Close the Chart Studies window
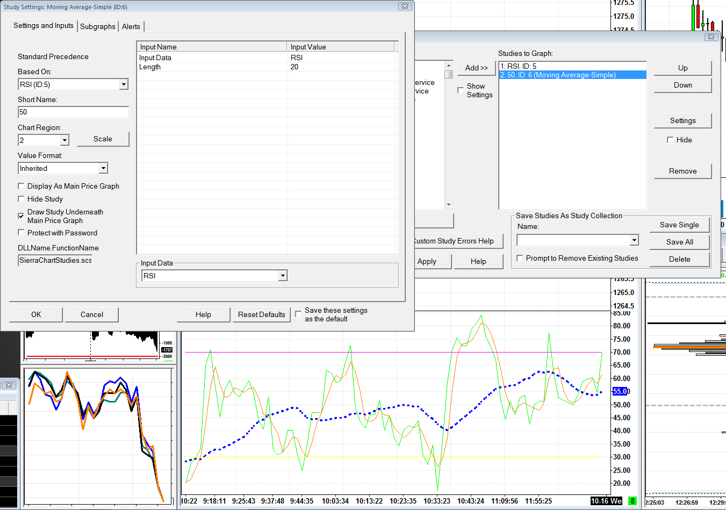This screenshot has height=510, width=726. click(711, 37)
